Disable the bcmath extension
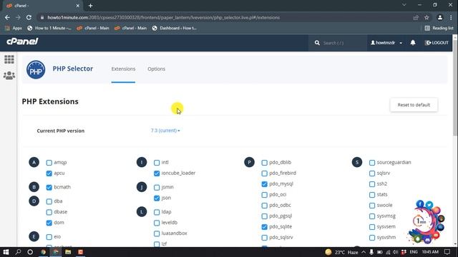This screenshot has height=257, width=458. click(49, 187)
